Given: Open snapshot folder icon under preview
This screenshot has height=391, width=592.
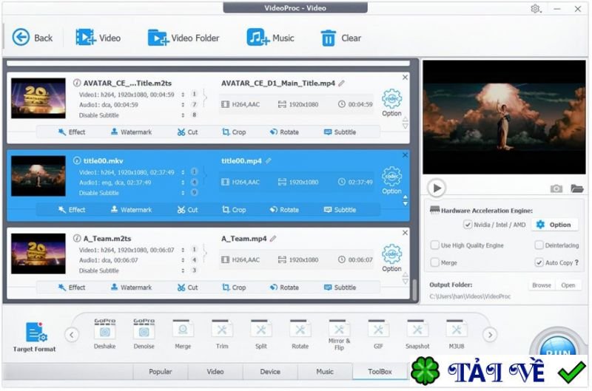Looking at the screenshot, I should click(577, 188).
